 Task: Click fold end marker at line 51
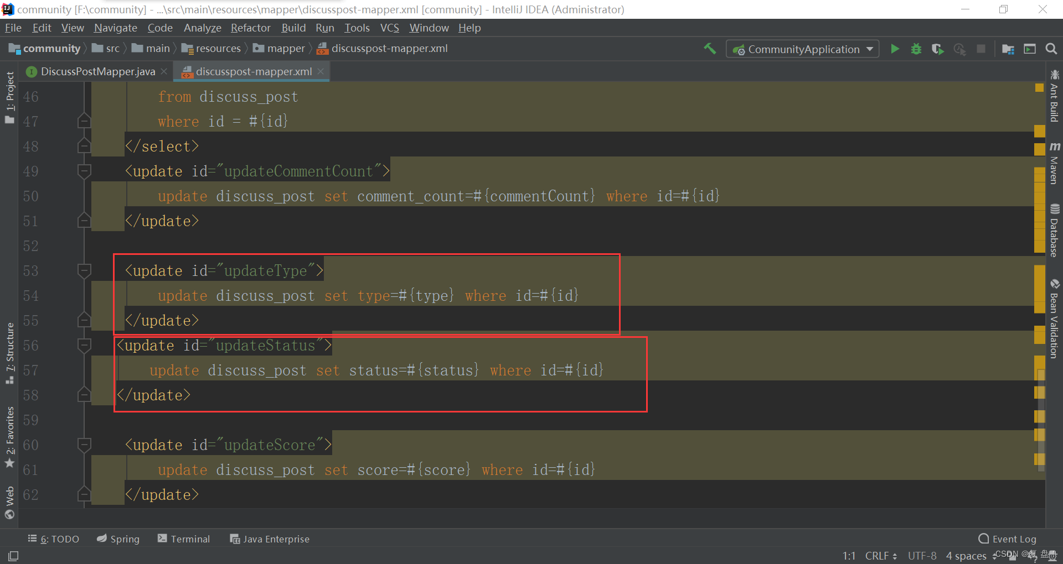pyautogui.click(x=84, y=221)
